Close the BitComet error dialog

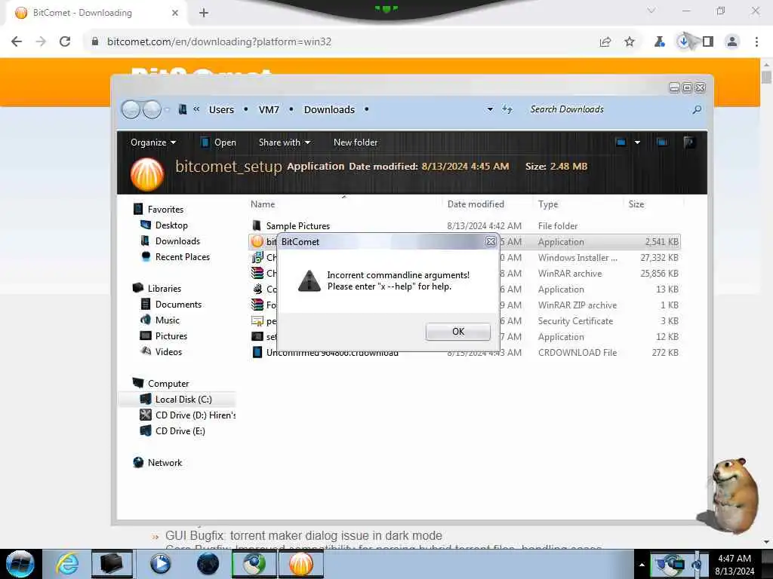[491, 241]
